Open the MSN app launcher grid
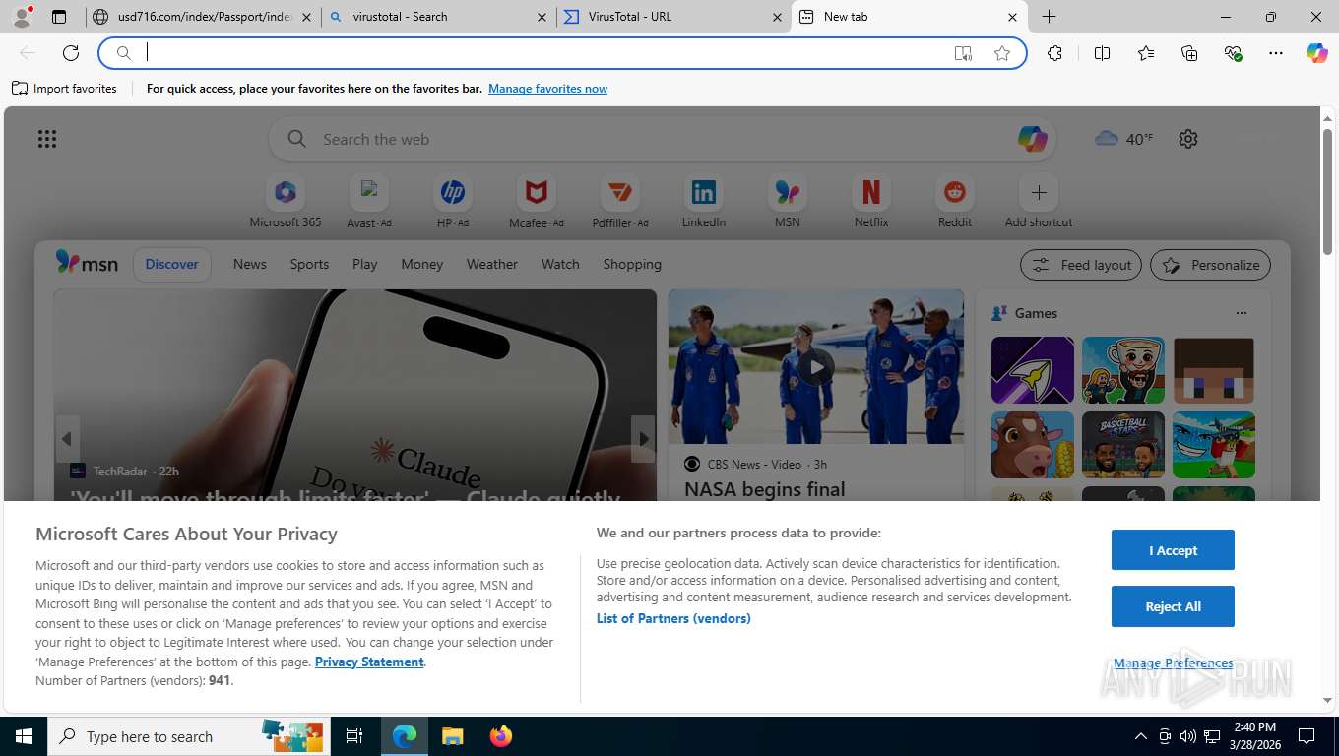Image resolution: width=1339 pixels, height=756 pixels. pos(47,139)
